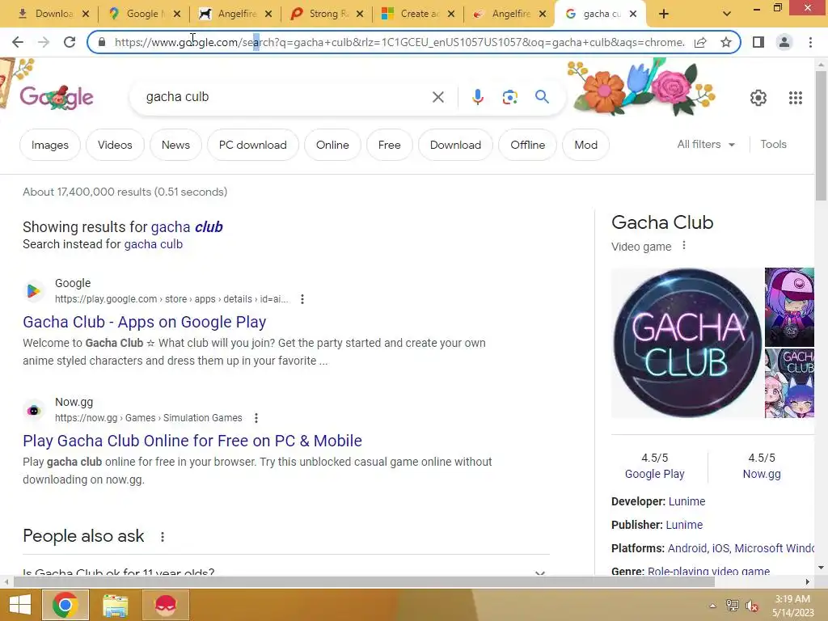Filter results by Images
The image size is (828, 621).
[x=49, y=145]
